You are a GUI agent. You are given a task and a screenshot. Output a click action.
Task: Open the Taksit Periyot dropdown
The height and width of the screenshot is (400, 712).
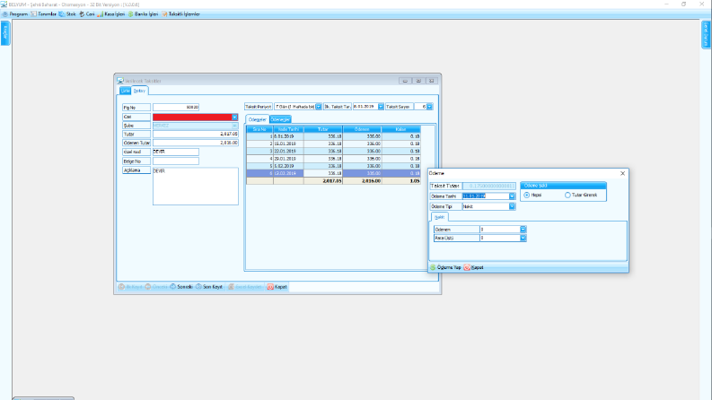[319, 107]
